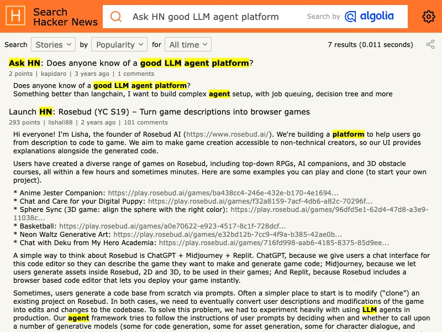Image resolution: width=442 pixels, height=332 pixels.
Task: Open the https://www.rosebud.ai/ link
Action: click(x=228, y=134)
